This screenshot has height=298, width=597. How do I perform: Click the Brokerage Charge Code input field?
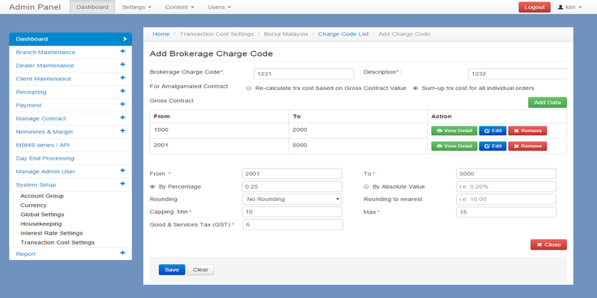304,74
